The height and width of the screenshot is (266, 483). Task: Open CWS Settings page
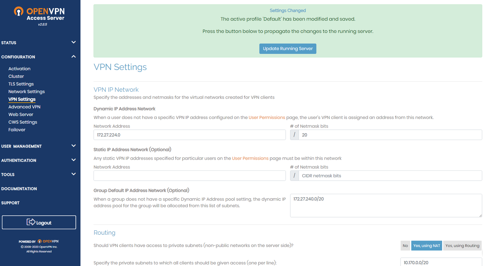click(x=23, y=122)
